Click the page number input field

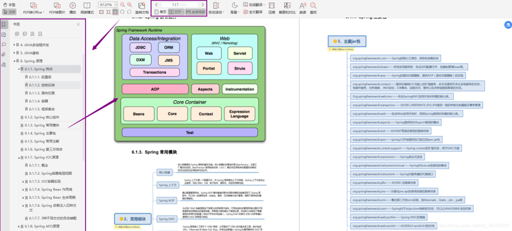[180, 5]
